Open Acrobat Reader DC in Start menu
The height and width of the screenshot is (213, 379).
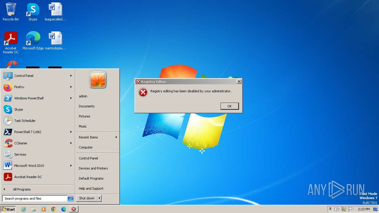pos(38,177)
